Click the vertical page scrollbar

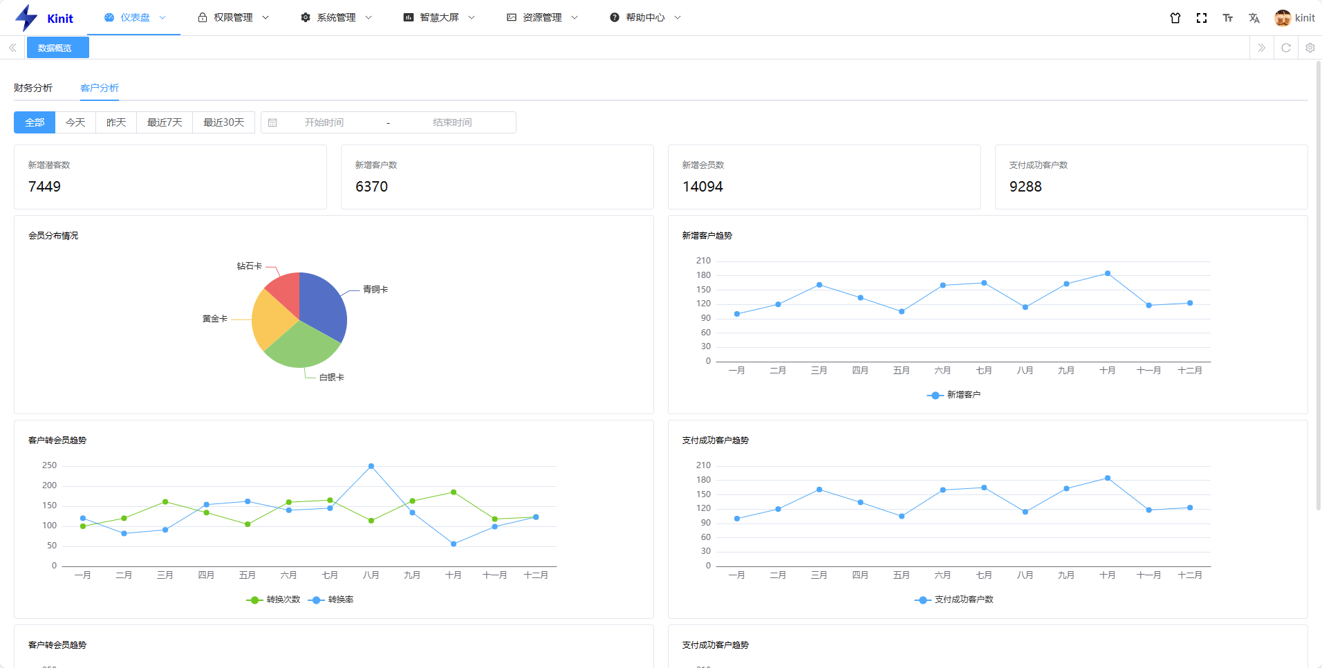click(1319, 286)
